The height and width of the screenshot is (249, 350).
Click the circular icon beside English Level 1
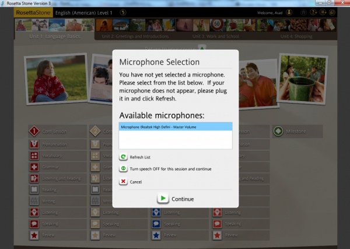[123, 12]
